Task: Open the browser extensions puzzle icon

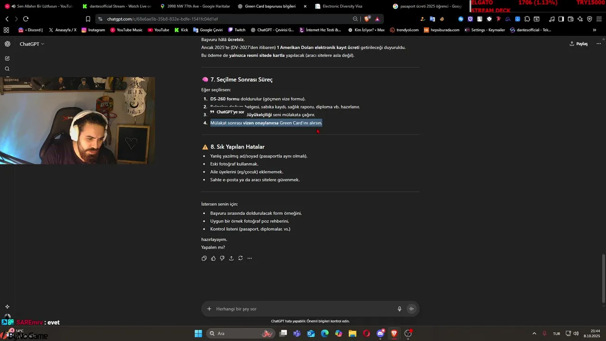Action: click(527, 19)
